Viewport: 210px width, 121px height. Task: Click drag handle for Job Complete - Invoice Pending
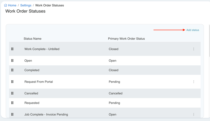(x=12, y=114)
